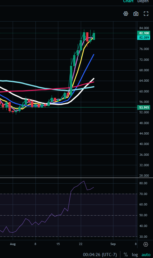Open timezone menu showing UTC-7 clock

(100, 255)
